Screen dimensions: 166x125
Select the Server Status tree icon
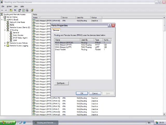tap(5, 17)
